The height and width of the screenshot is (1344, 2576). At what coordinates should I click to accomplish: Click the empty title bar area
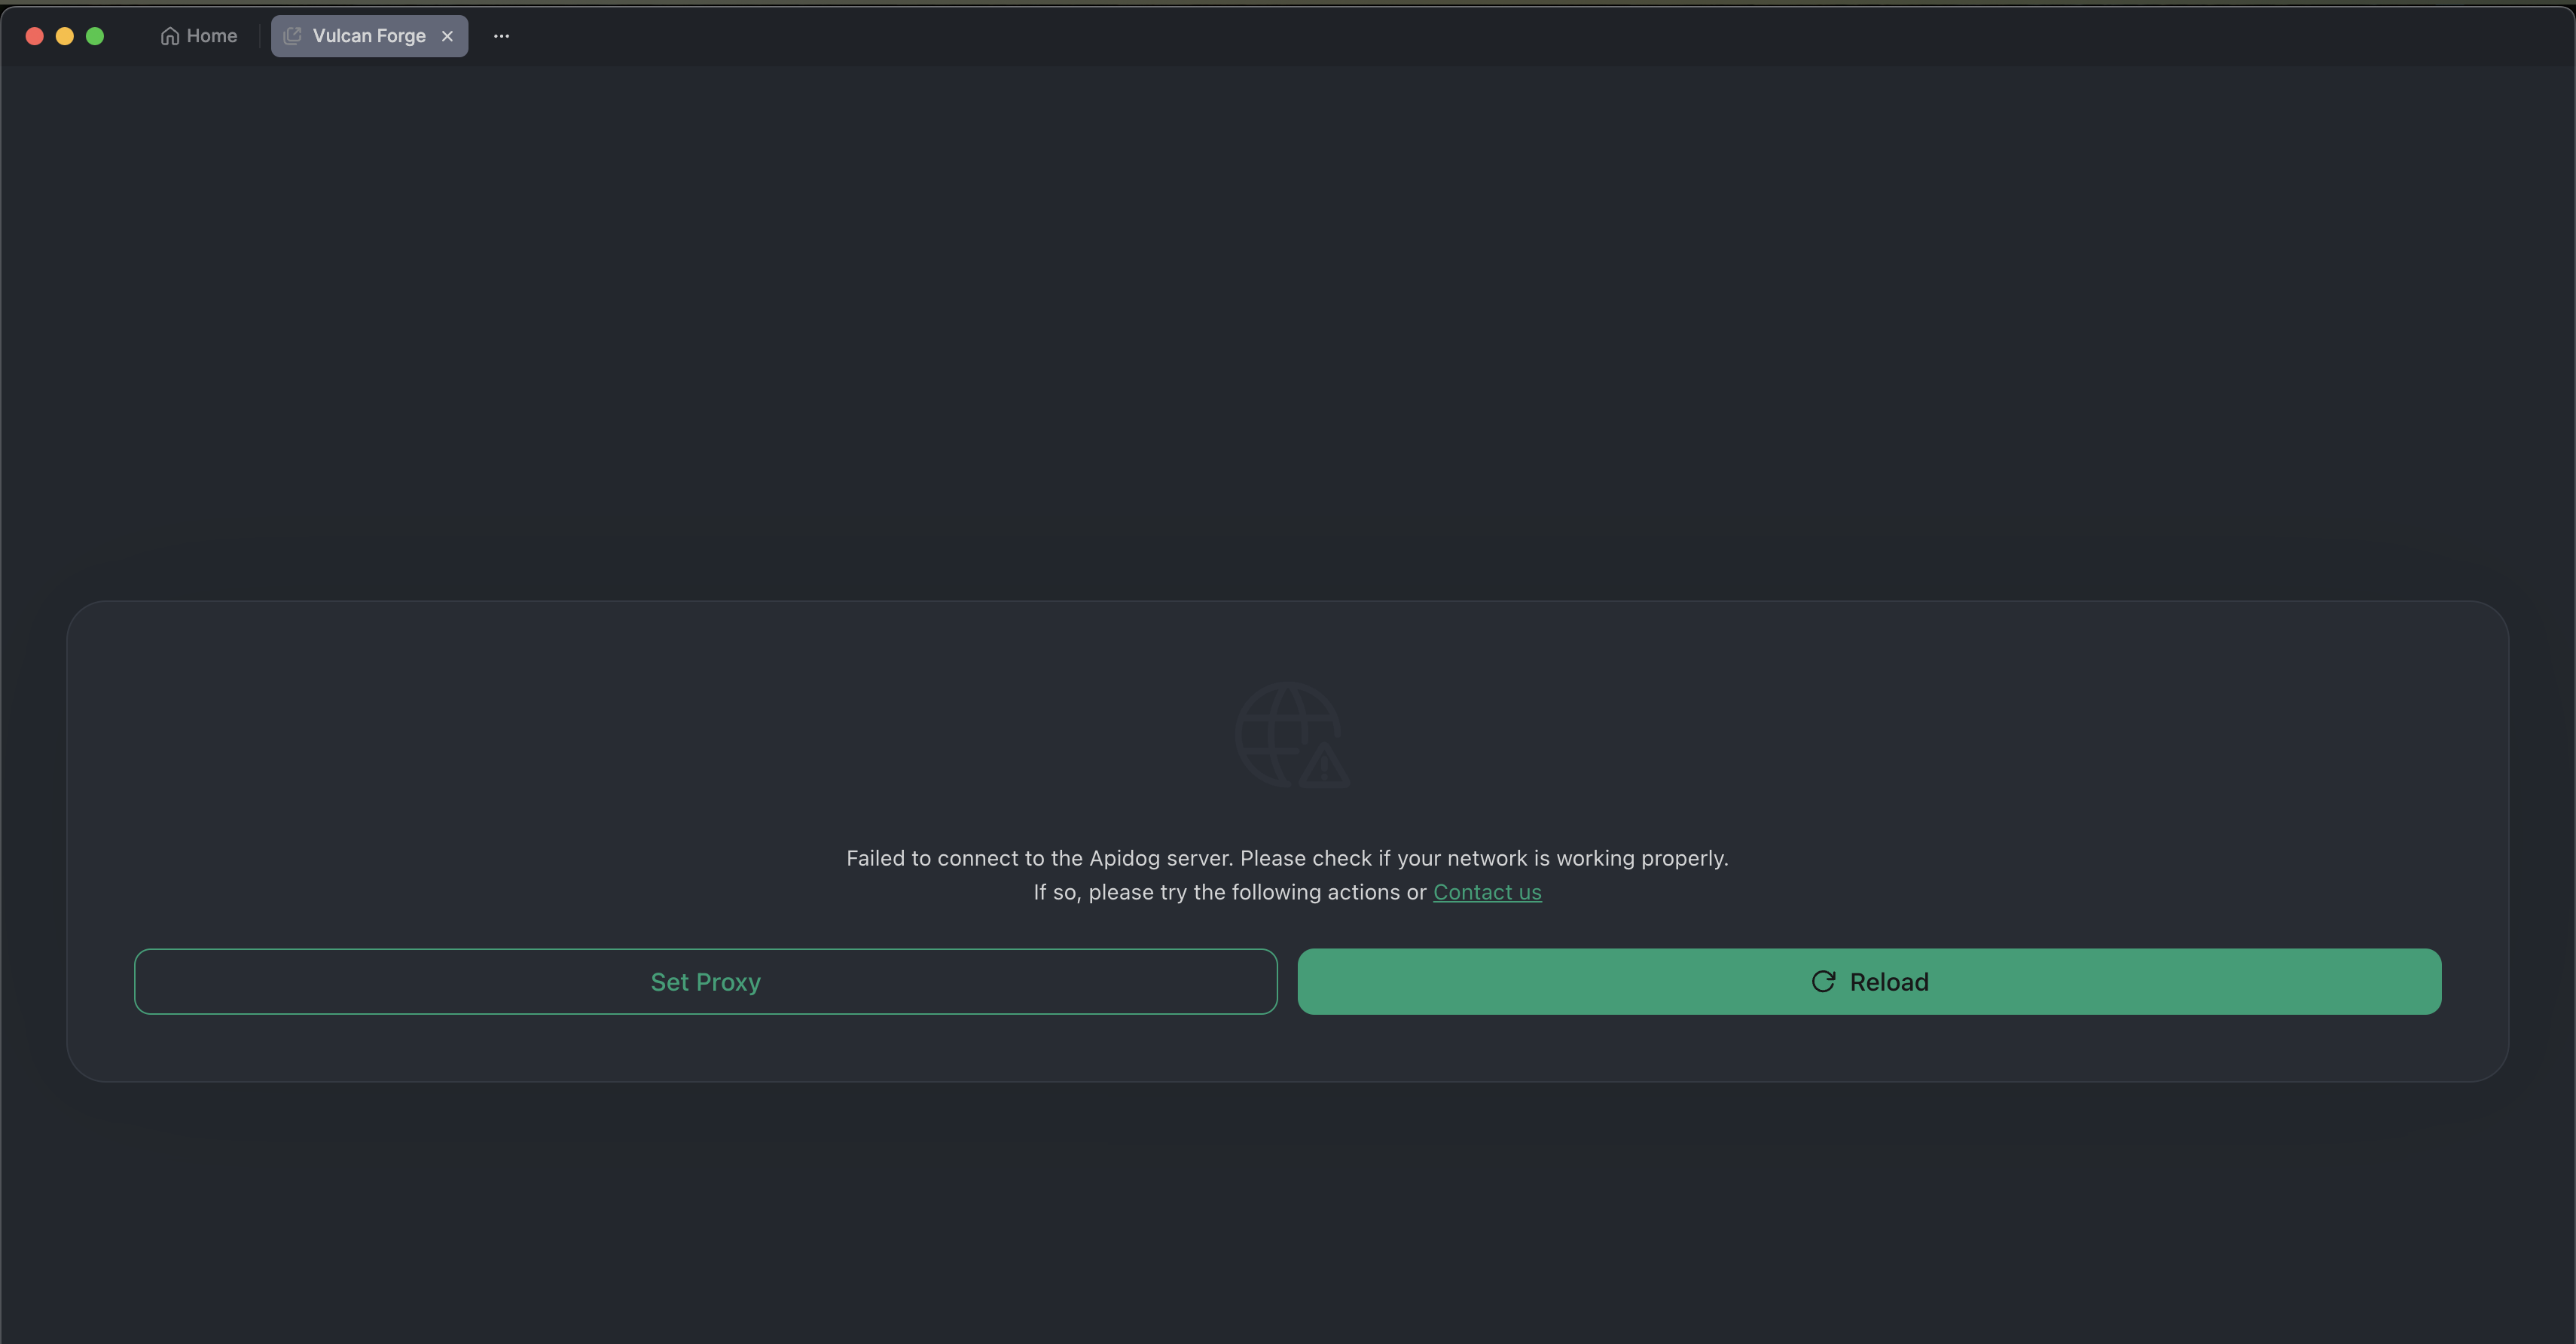tap(1500, 36)
